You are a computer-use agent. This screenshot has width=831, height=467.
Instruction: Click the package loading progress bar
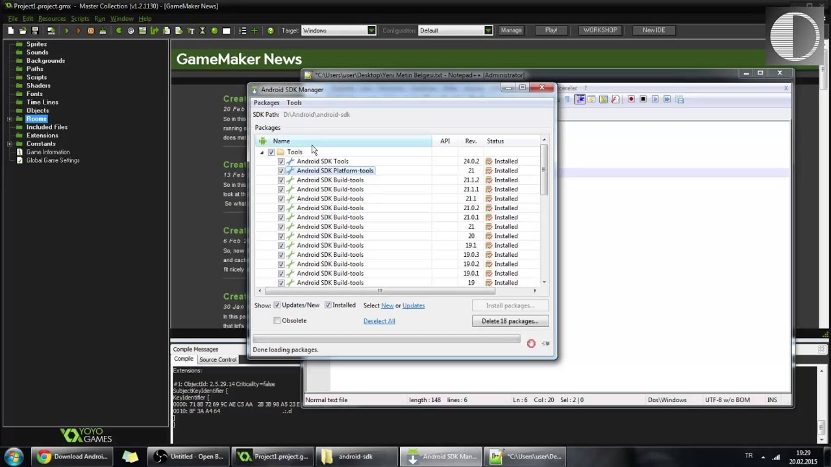tap(386, 339)
